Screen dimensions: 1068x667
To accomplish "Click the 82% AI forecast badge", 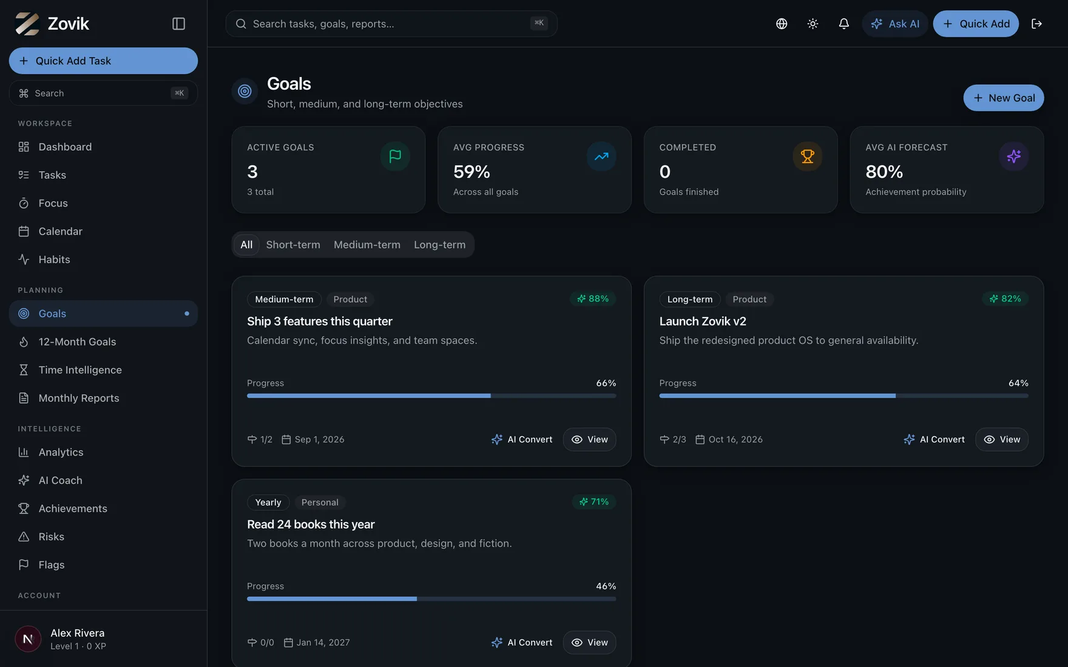I will click(x=1005, y=299).
